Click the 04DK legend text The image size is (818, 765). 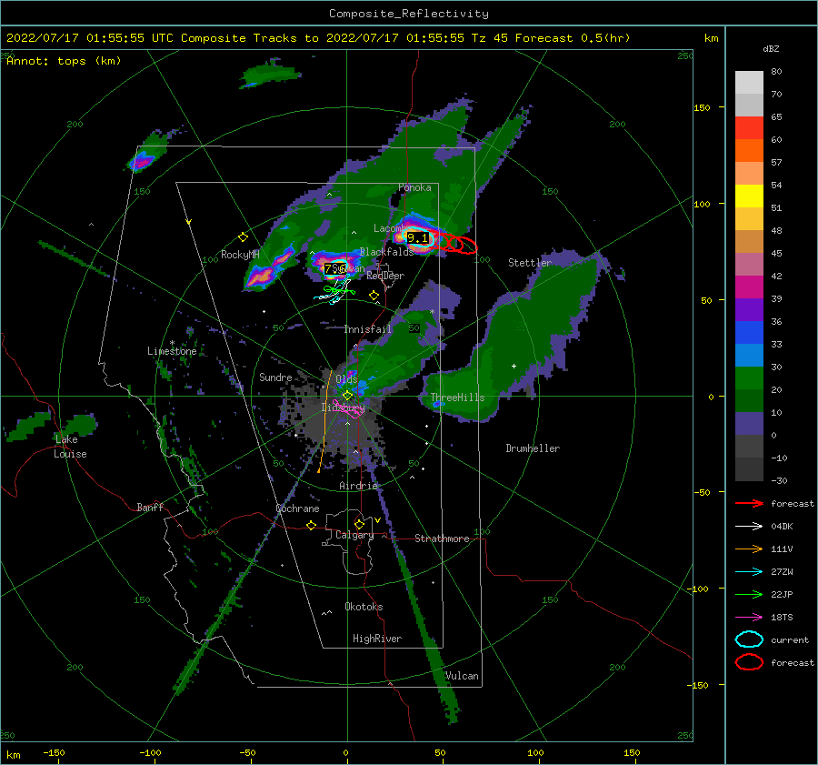point(782,527)
